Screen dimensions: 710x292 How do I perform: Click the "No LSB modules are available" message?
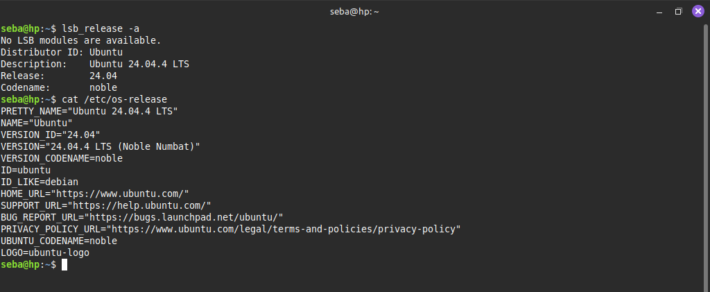[x=81, y=40]
